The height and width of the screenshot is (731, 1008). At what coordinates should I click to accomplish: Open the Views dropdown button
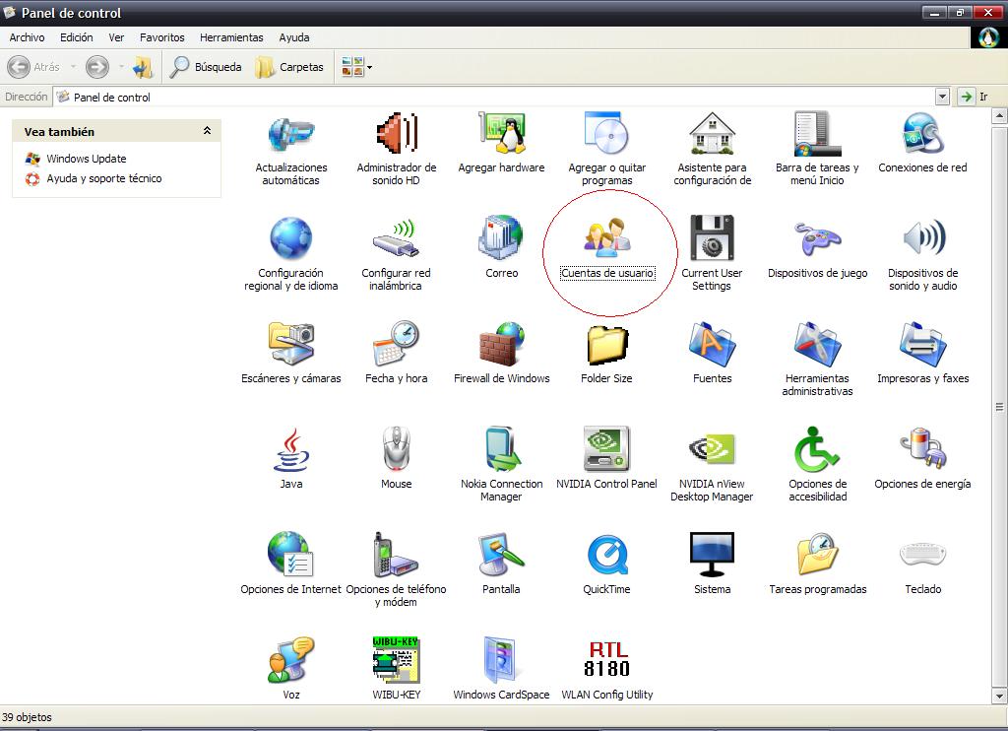click(356, 66)
